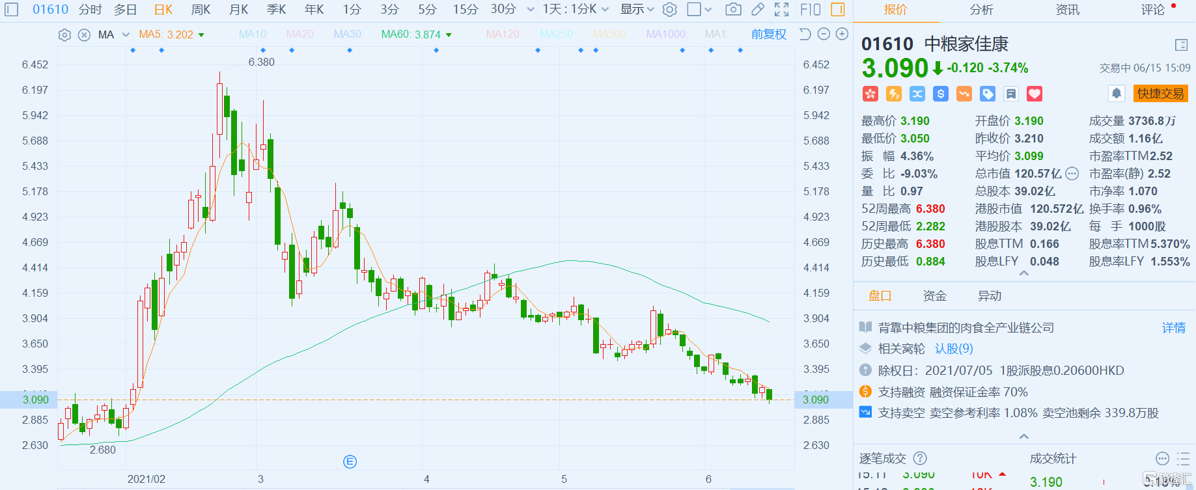Toggle MA500 line visibility
The height and width of the screenshot is (490, 1196).
[610, 34]
